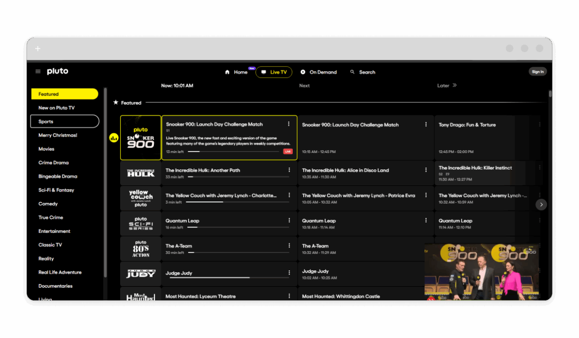The image size is (579, 338).
Task: Select the Pluto Sci-Fi Series channel logo
Action: 140,224
